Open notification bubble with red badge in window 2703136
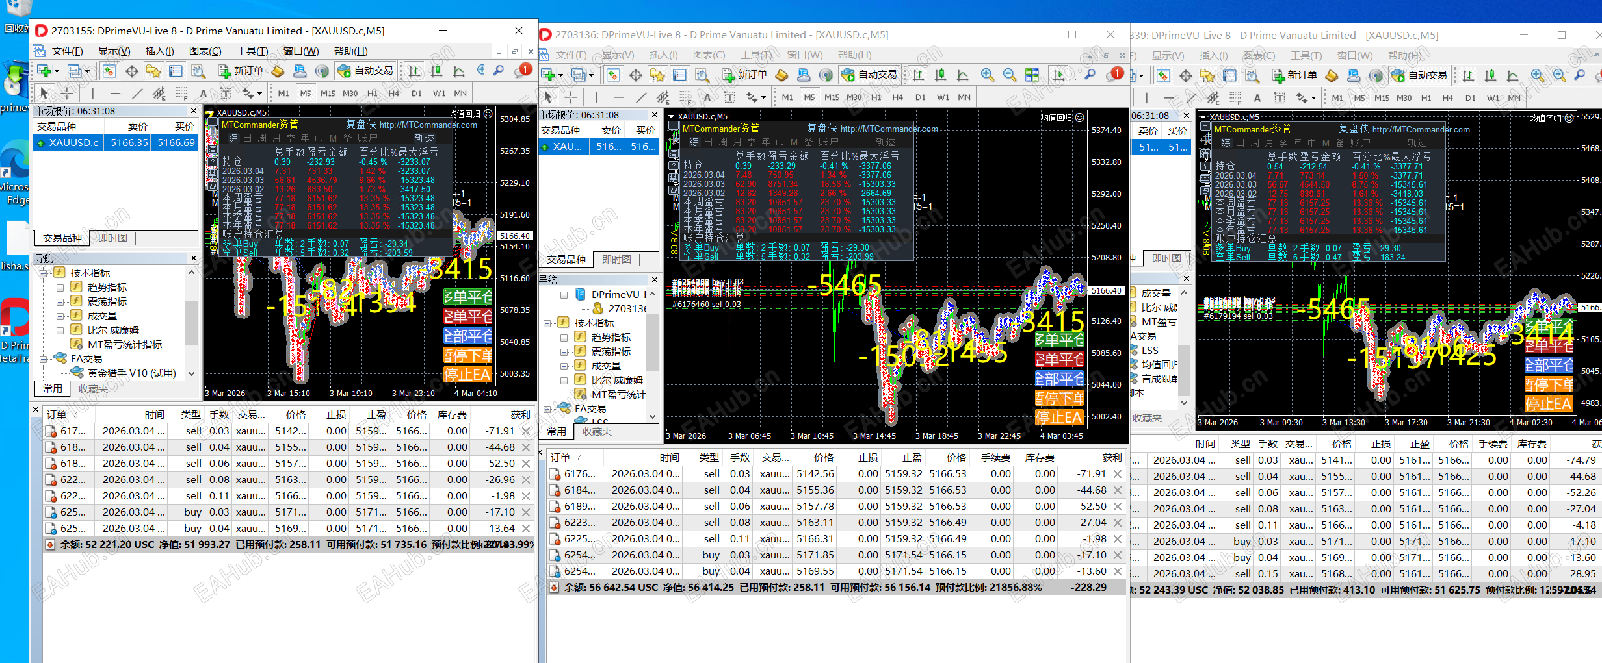 tap(1114, 74)
